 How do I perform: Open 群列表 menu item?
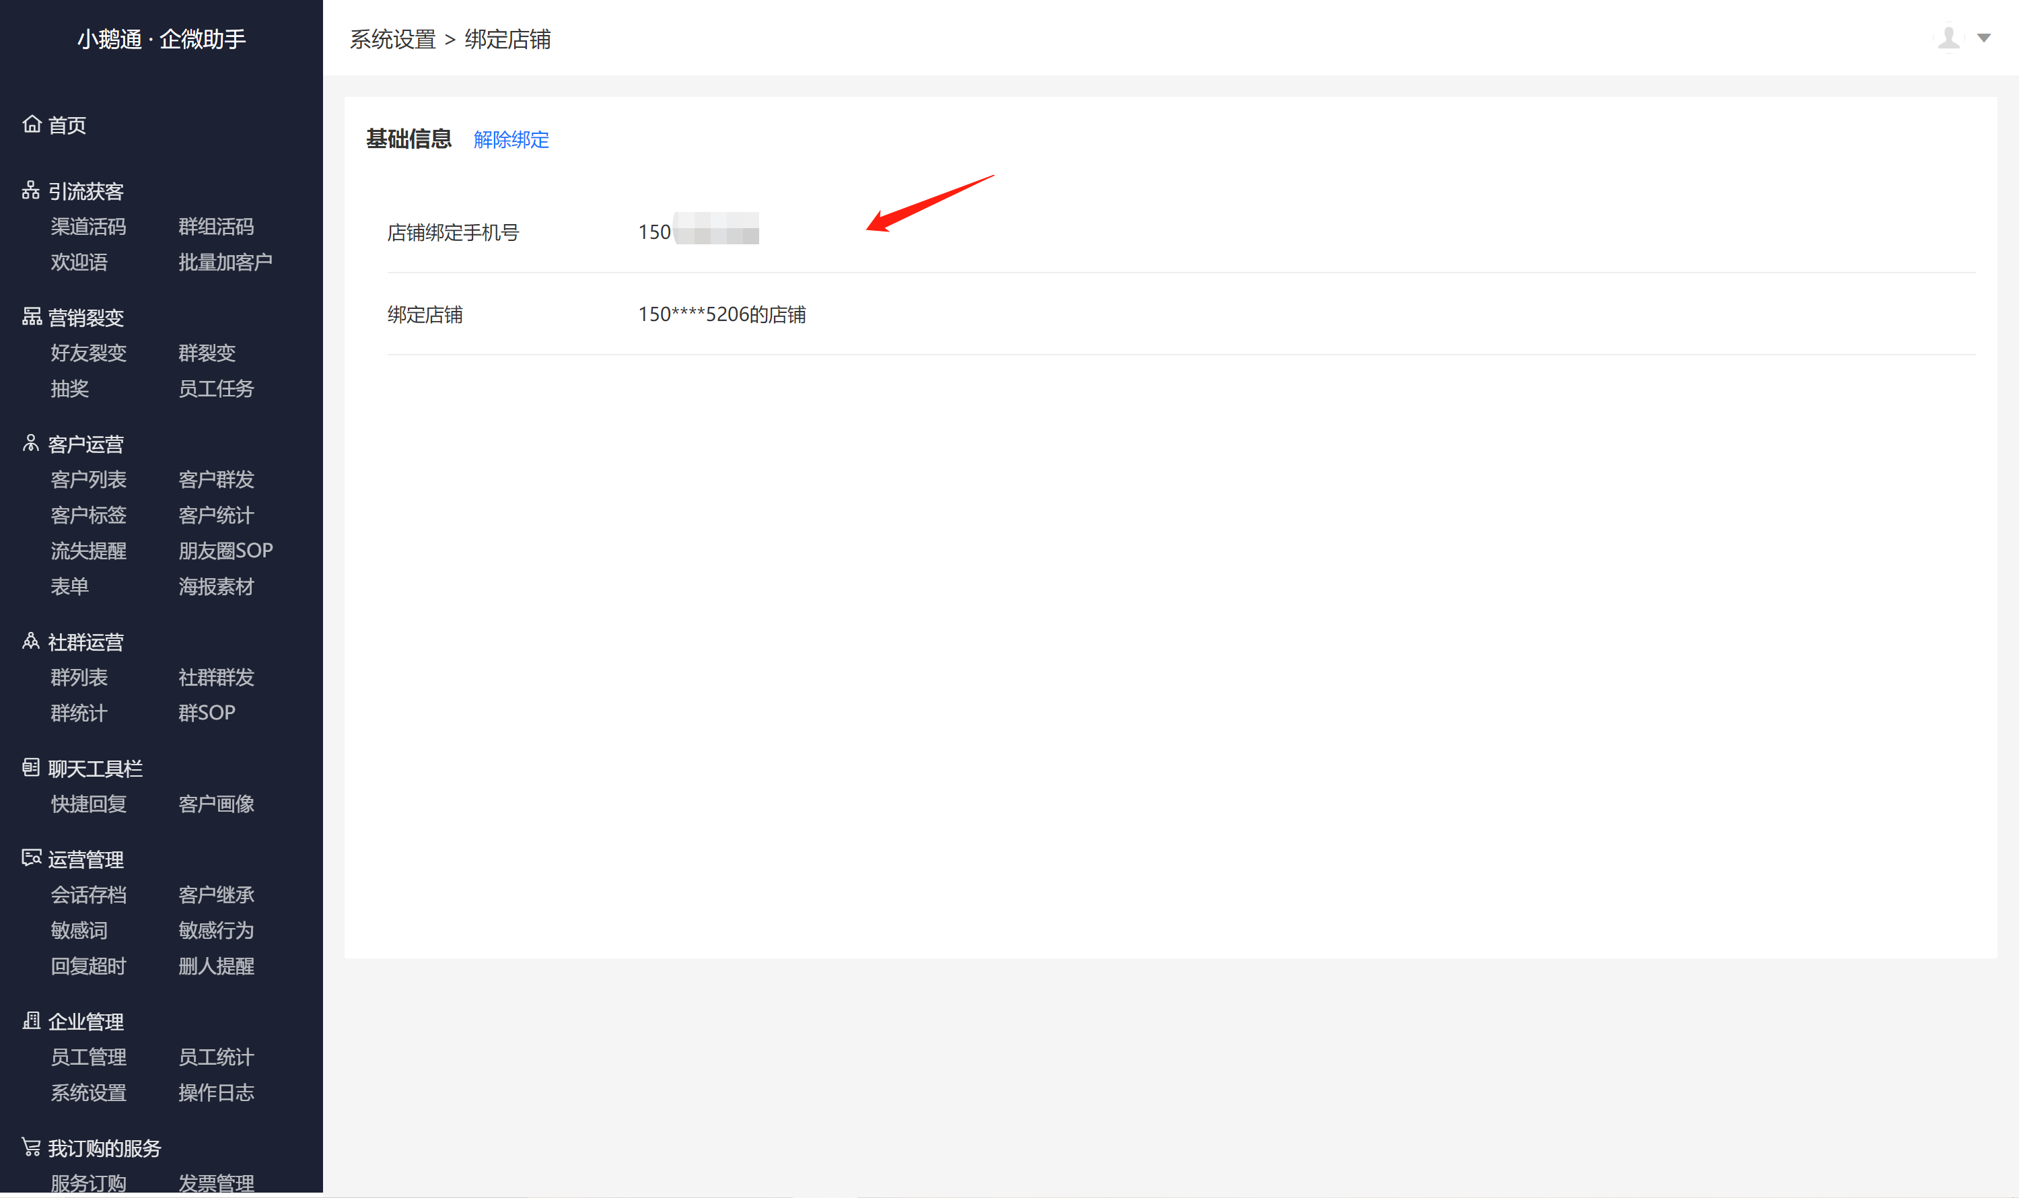tap(79, 678)
